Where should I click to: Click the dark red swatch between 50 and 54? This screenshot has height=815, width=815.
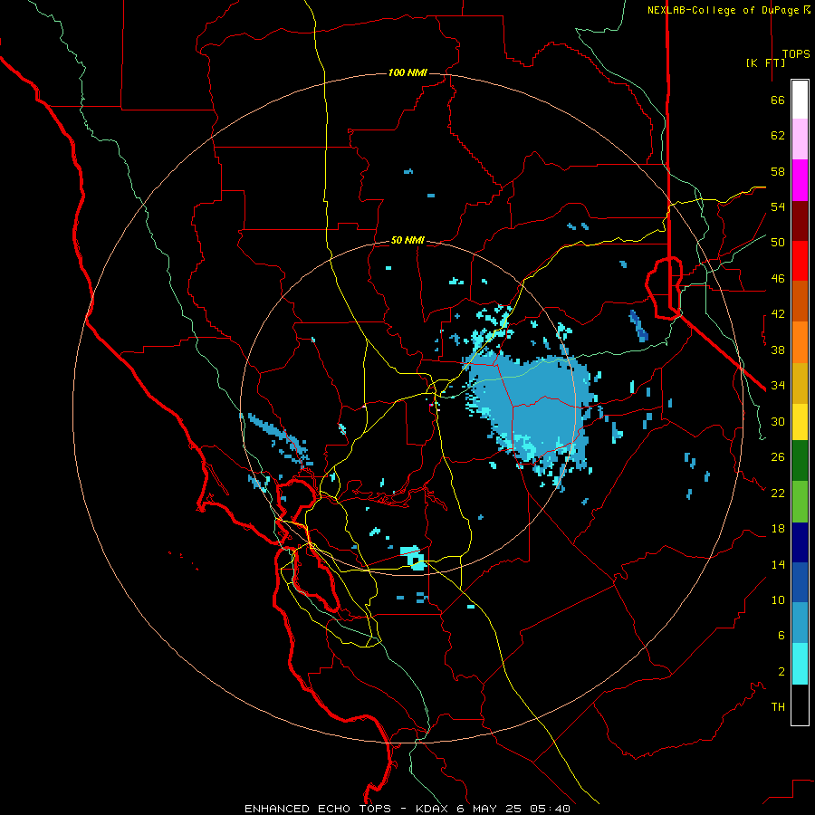pos(800,221)
